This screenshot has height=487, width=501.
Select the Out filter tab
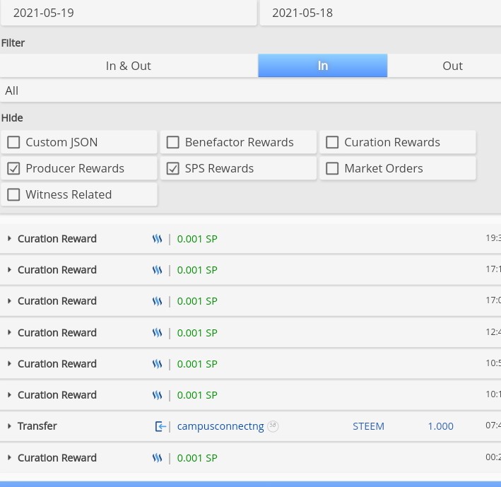(x=452, y=66)
